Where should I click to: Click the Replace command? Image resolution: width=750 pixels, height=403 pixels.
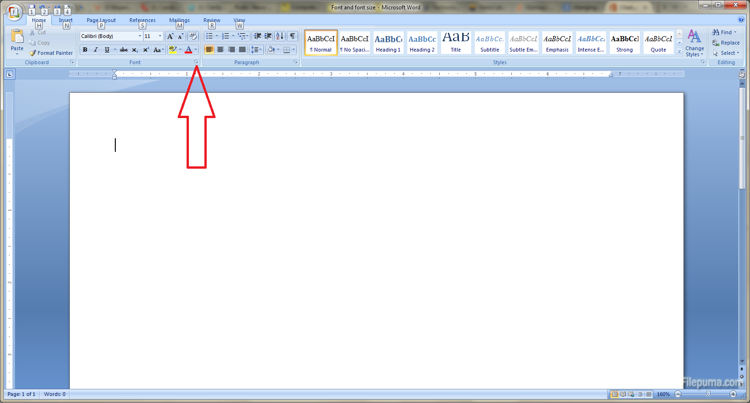tap(726, 43)
